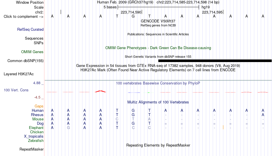Screen dimensions: 272x156
Task: Click the 4.88 PhyloP upper value
Action: tap(37, 83)
